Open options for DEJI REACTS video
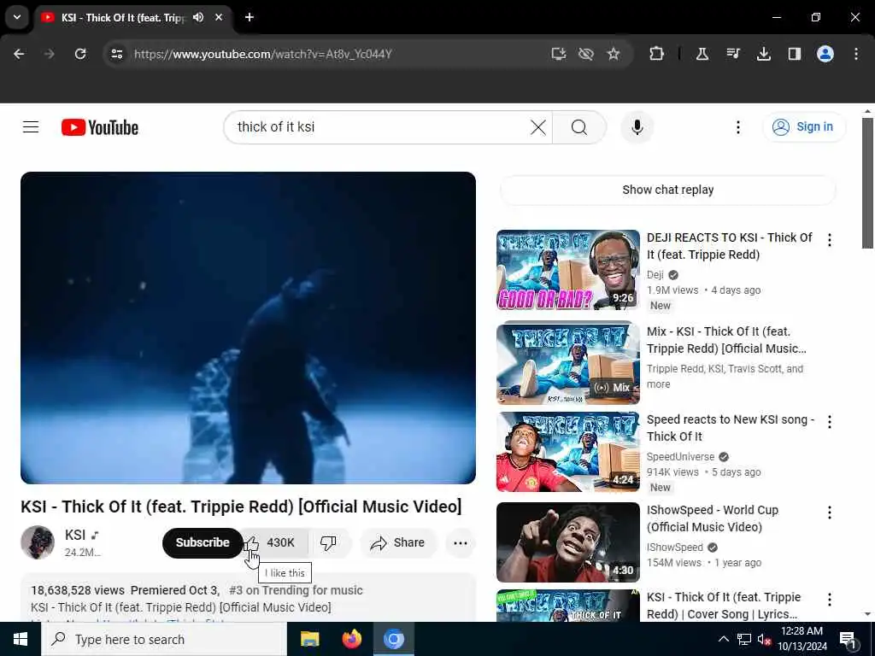Viewport: 875px width, 656px height. pyautogui.click(x=829, y=240)
